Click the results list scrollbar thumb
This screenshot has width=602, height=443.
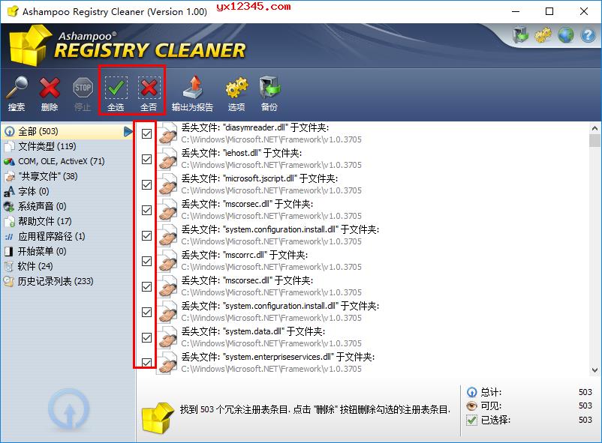pos(594,140)
